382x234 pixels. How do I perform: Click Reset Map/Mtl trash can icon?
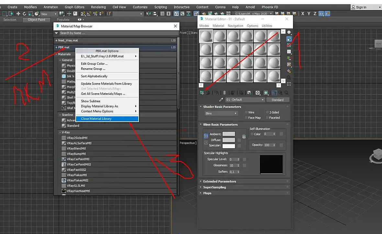[x=224, y=93]
